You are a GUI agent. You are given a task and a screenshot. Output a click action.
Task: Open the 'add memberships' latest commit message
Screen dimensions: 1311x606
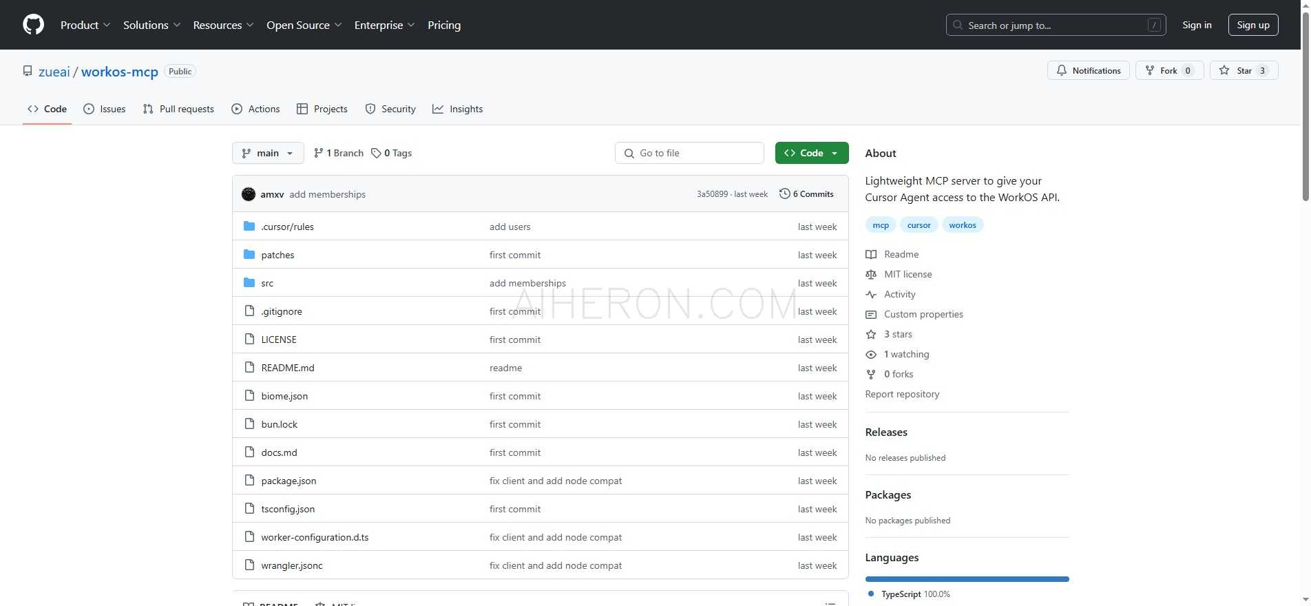328,194
